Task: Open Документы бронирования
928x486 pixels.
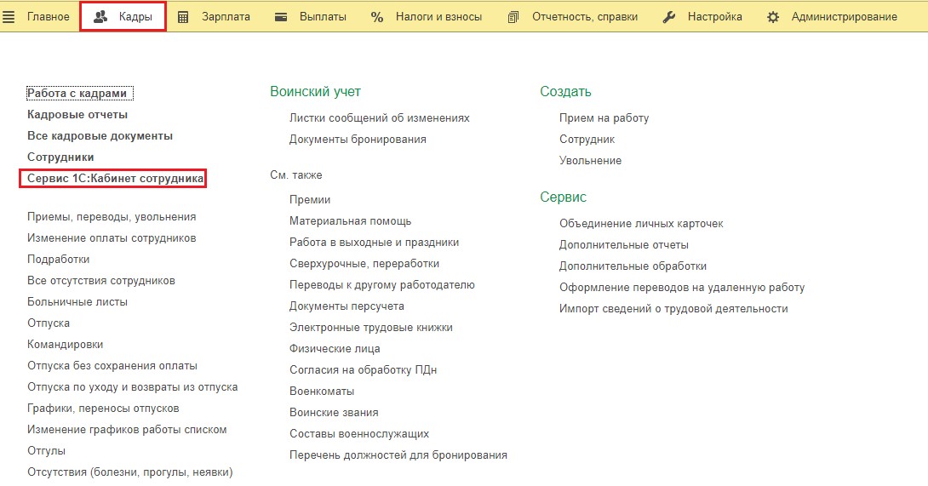Action: coord(358,140)
